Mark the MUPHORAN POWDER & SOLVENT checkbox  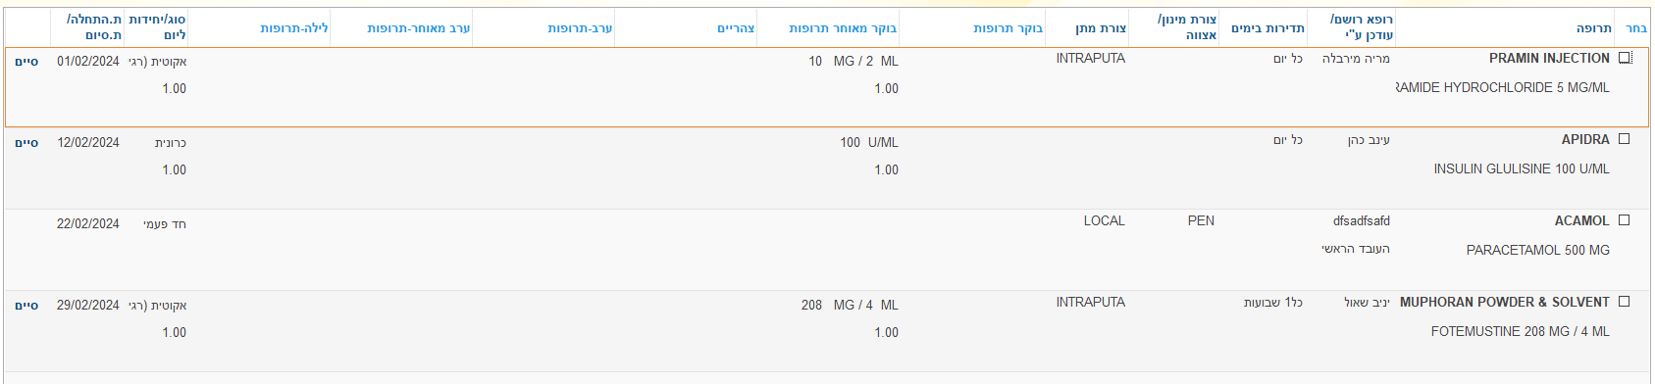[1624, 302]
